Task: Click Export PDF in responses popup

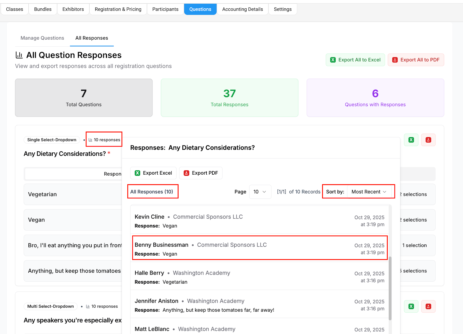Action: (x=201, y=173)
